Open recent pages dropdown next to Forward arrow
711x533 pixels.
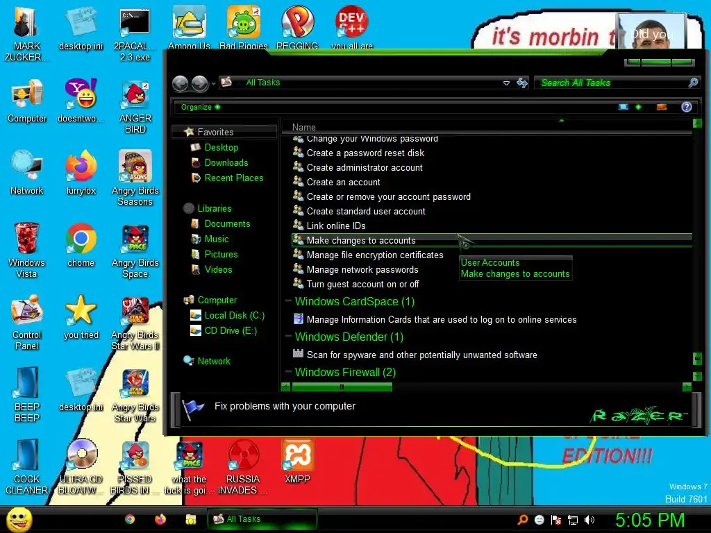pos(214,84)
